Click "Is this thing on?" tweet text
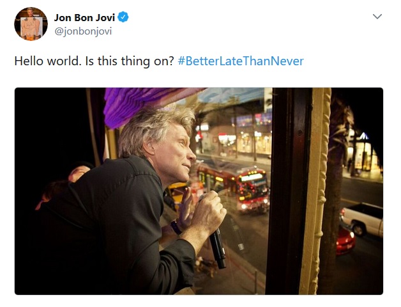The image size is (401, 307). [x=130, y=61]
